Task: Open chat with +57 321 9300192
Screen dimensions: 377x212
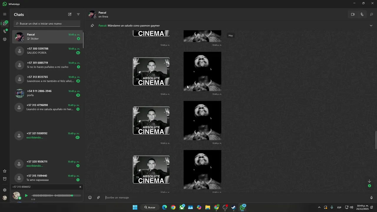Action: (x=47, y=135)
